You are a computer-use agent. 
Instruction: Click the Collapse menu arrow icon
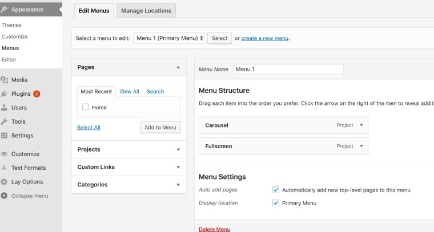pyautogui.click(x=5, y=196)
